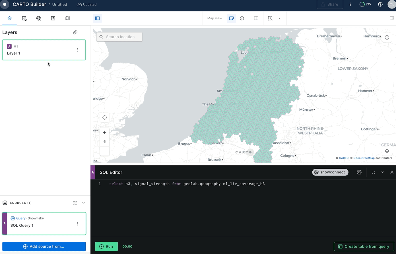Toggle 2D flat map view mode
The image size is (396, 254).
tap(231, 18)
